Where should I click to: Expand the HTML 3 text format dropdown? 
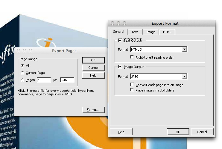click(185, 49)
